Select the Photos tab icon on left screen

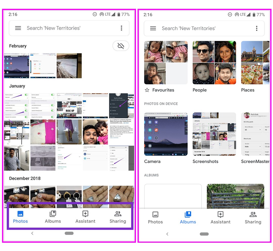point(20,214)
